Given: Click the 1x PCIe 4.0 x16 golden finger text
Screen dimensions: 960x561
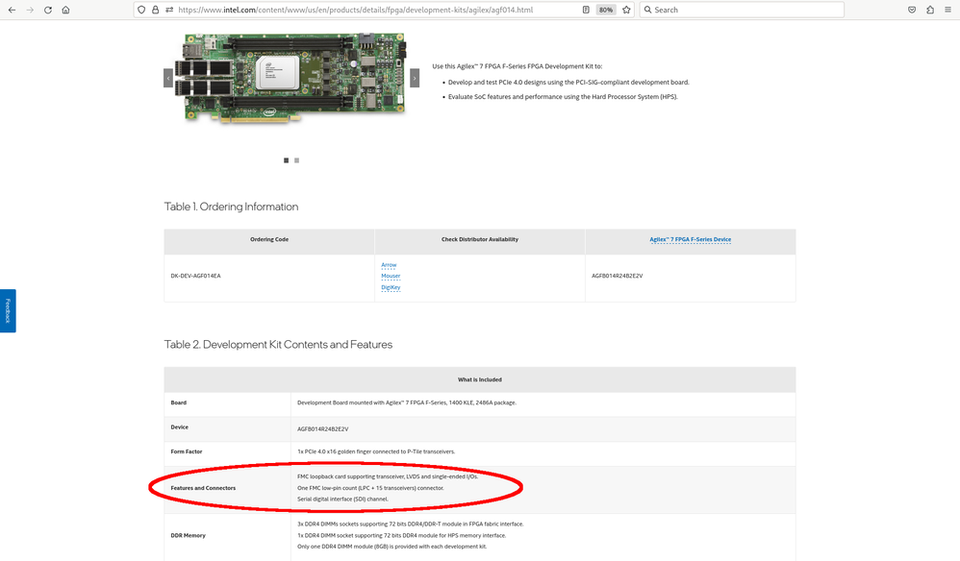Looking at the screenshot, I should [x=376, y=451].
